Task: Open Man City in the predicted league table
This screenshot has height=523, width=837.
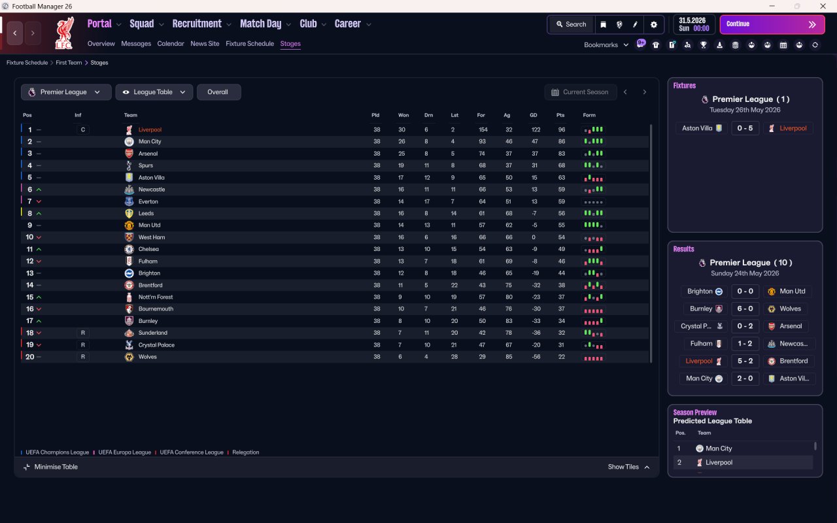Action: point(719,448)
